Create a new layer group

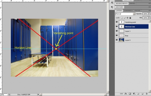click(x=138, y=94)
